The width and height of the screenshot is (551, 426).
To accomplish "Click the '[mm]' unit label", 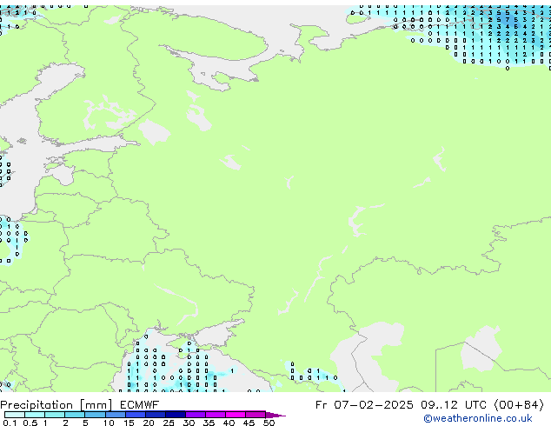I will coord(96,405).
